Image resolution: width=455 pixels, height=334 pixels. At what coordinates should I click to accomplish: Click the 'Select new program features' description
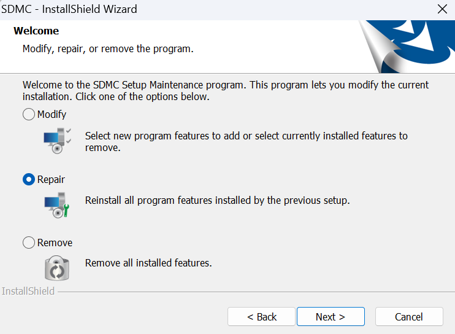pos(247,142)
